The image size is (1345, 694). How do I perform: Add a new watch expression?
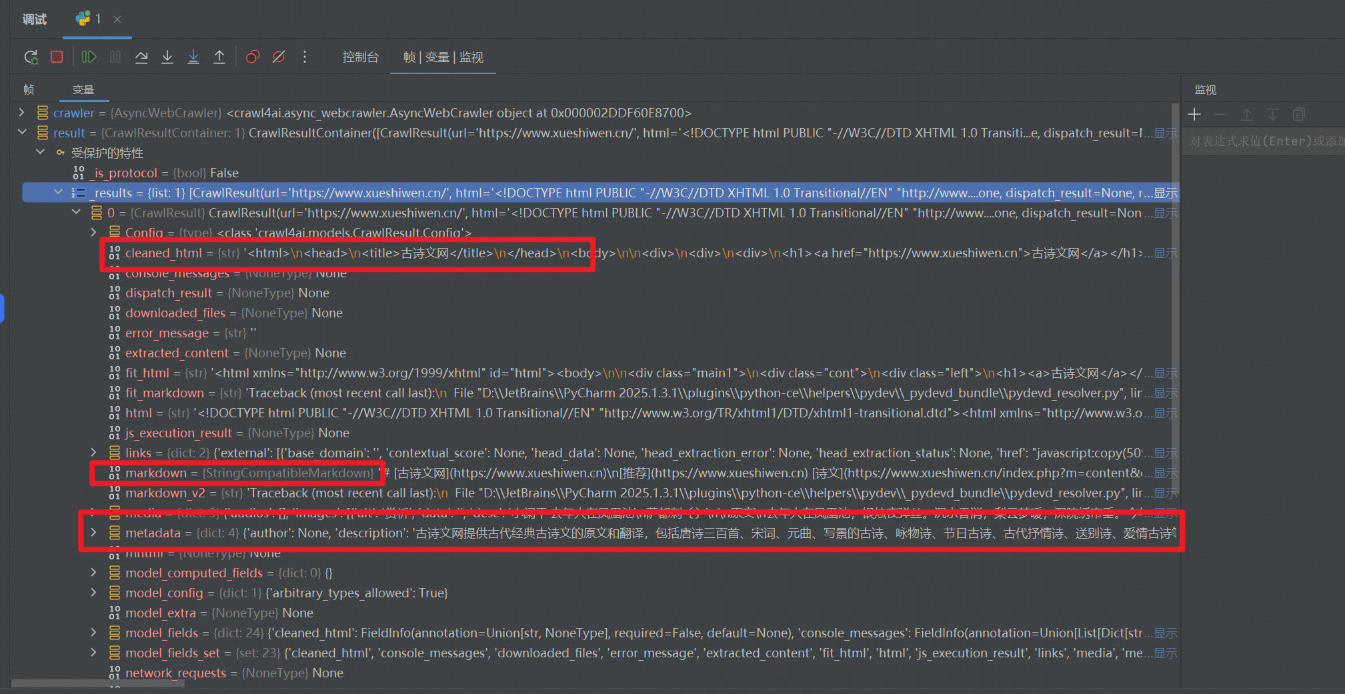(x=1194, y=115)
